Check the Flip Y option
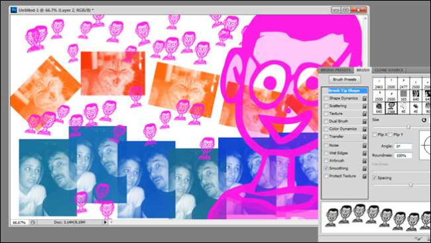Screen dimensions: 431x243 [x=390, y=135]
